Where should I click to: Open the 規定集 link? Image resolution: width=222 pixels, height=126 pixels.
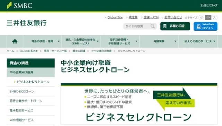pyautogui.click(x=133, y=17)
